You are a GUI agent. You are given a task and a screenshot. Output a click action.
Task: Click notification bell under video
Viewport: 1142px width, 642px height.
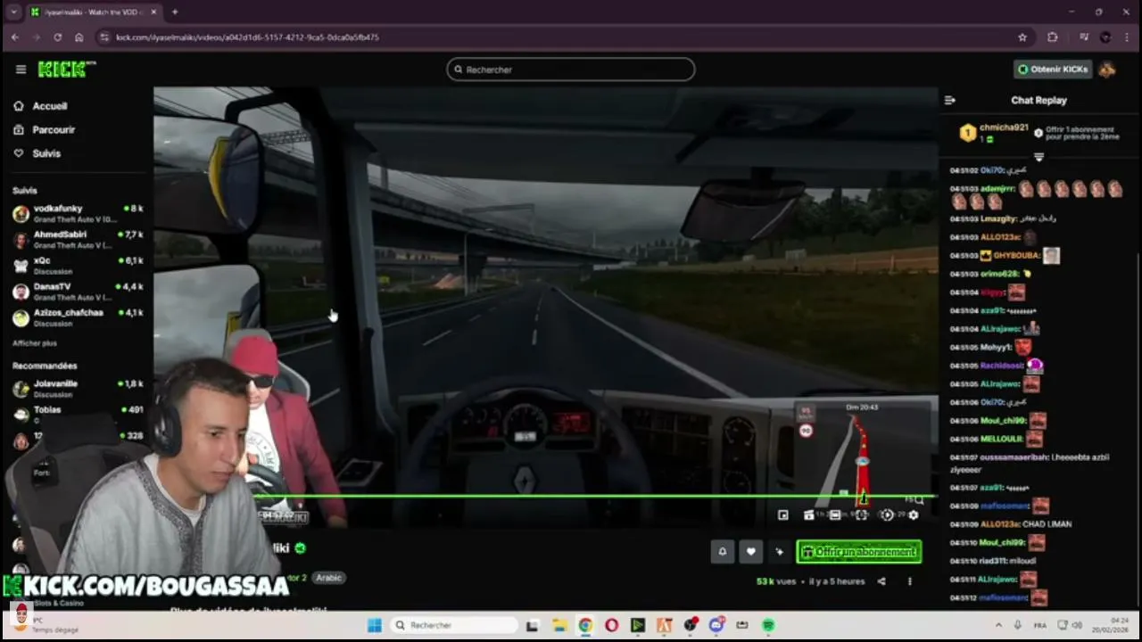click(x=723, y=552)
